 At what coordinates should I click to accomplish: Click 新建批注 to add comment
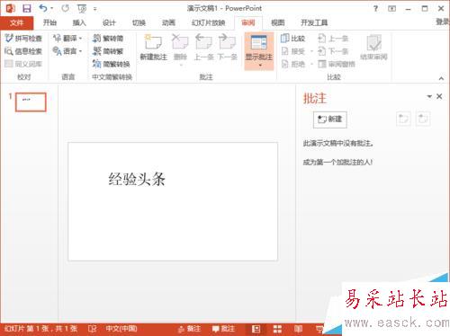tap(153, 48)
